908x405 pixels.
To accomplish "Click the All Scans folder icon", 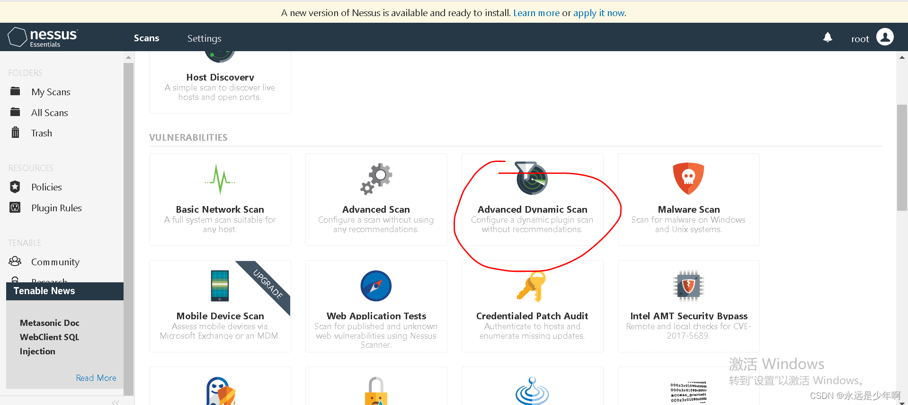I will click(15, 112).
